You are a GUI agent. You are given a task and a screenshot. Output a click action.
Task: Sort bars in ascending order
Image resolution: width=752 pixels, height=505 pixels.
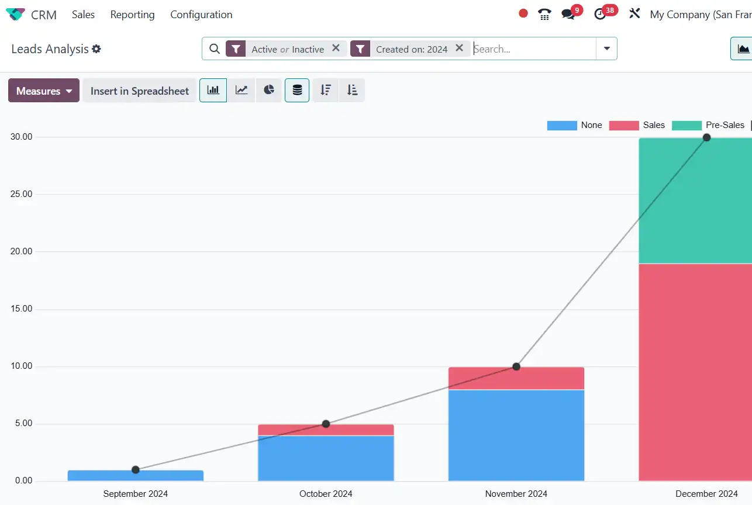pyautogui.click(x=352, y=91)
